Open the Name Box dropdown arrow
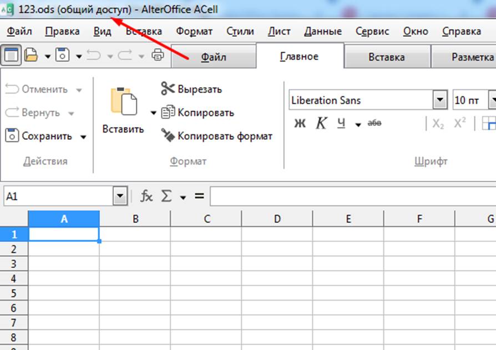This screenshot has width=496, height=350. pos(120,196)
